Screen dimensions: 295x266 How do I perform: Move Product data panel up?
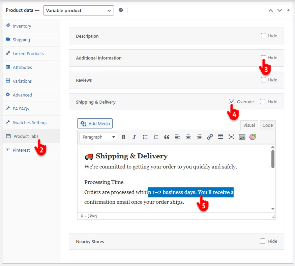point(271,10)
